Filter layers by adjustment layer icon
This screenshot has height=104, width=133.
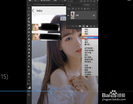point(84,1)
